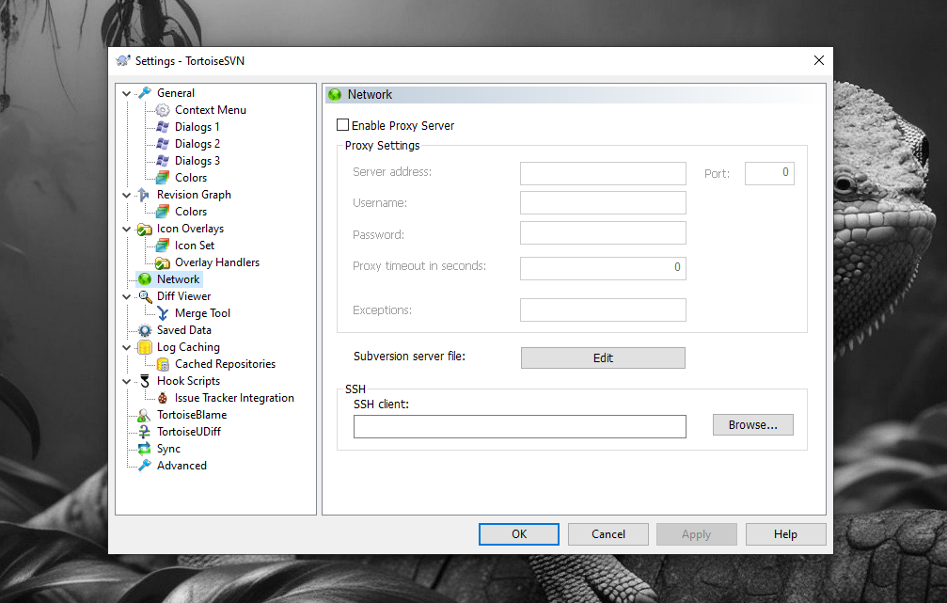Open the Dialogs 2 settings page
The height and width of the screenshot is (603, 947).
[x=197, y=144]
